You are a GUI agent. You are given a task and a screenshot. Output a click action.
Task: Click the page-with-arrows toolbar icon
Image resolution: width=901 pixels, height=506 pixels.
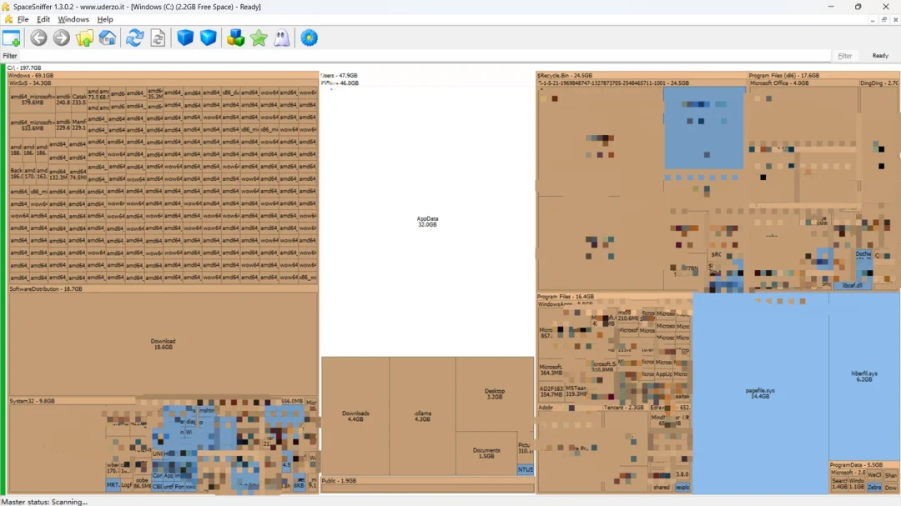(x=158, y=38)
